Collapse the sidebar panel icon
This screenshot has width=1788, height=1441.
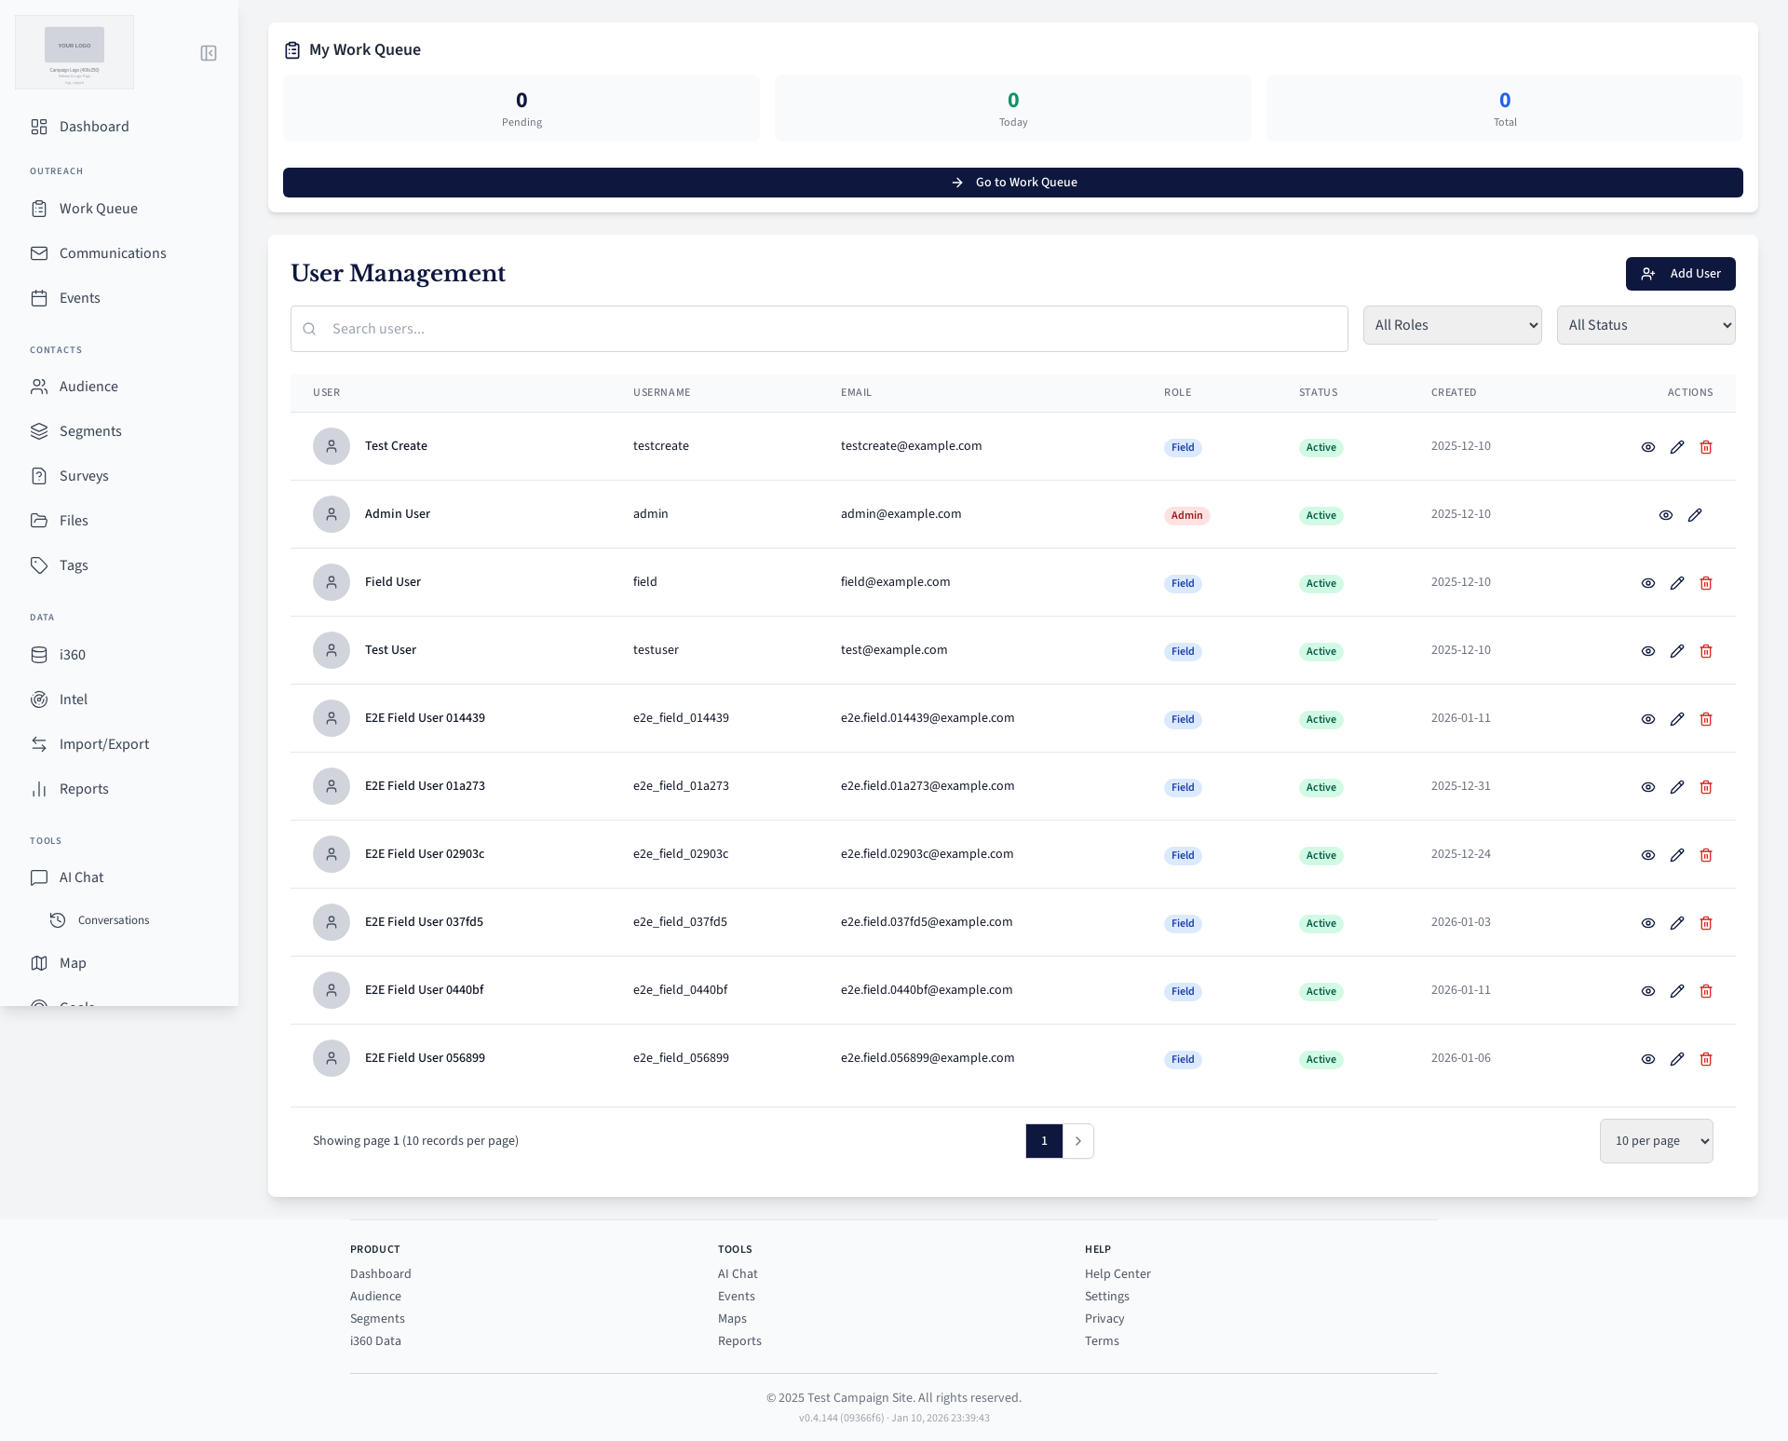pos(209,53)
